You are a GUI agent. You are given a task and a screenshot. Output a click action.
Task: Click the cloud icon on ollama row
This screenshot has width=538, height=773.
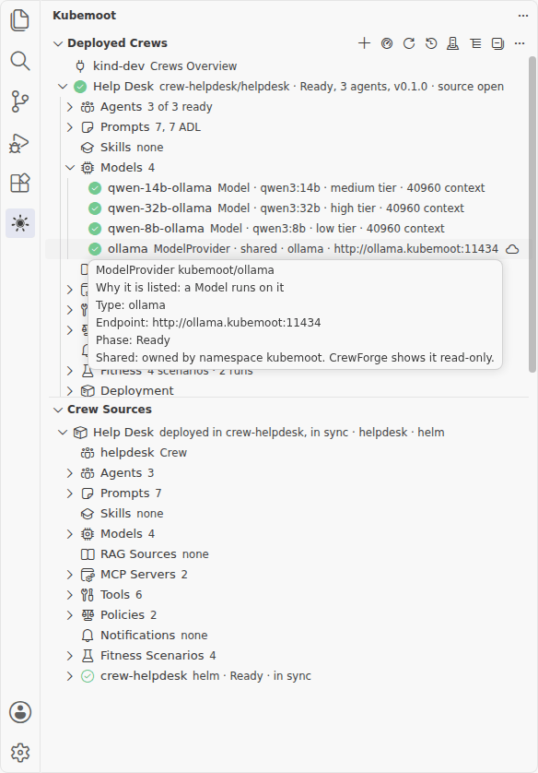[512, 249]
